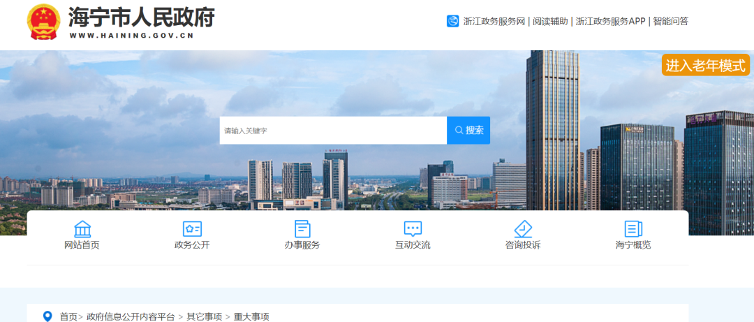Select the 政务公开 icon
The height and width of the screenshot is (322, 754).
[x=192, y=228]
